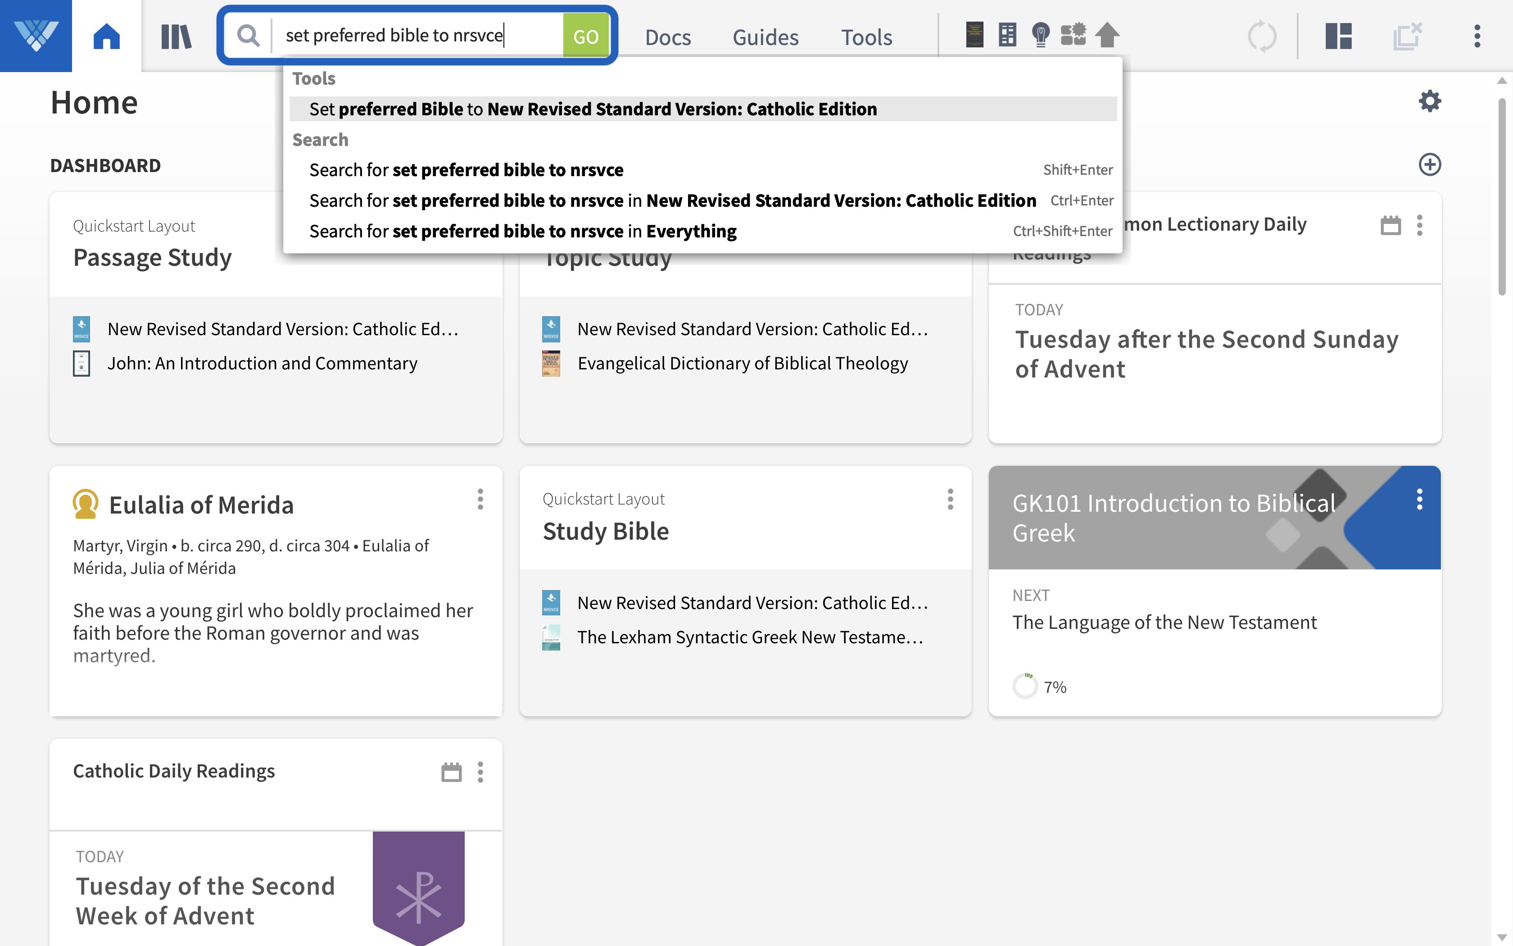The height and width of the screenshot is (946, 1513).
Task: Choose 'Search for set preferred bible to nrsvce' suggestion
Action: (x=703, y=169)
